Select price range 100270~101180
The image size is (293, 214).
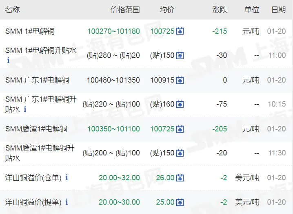tap(113, 31)
